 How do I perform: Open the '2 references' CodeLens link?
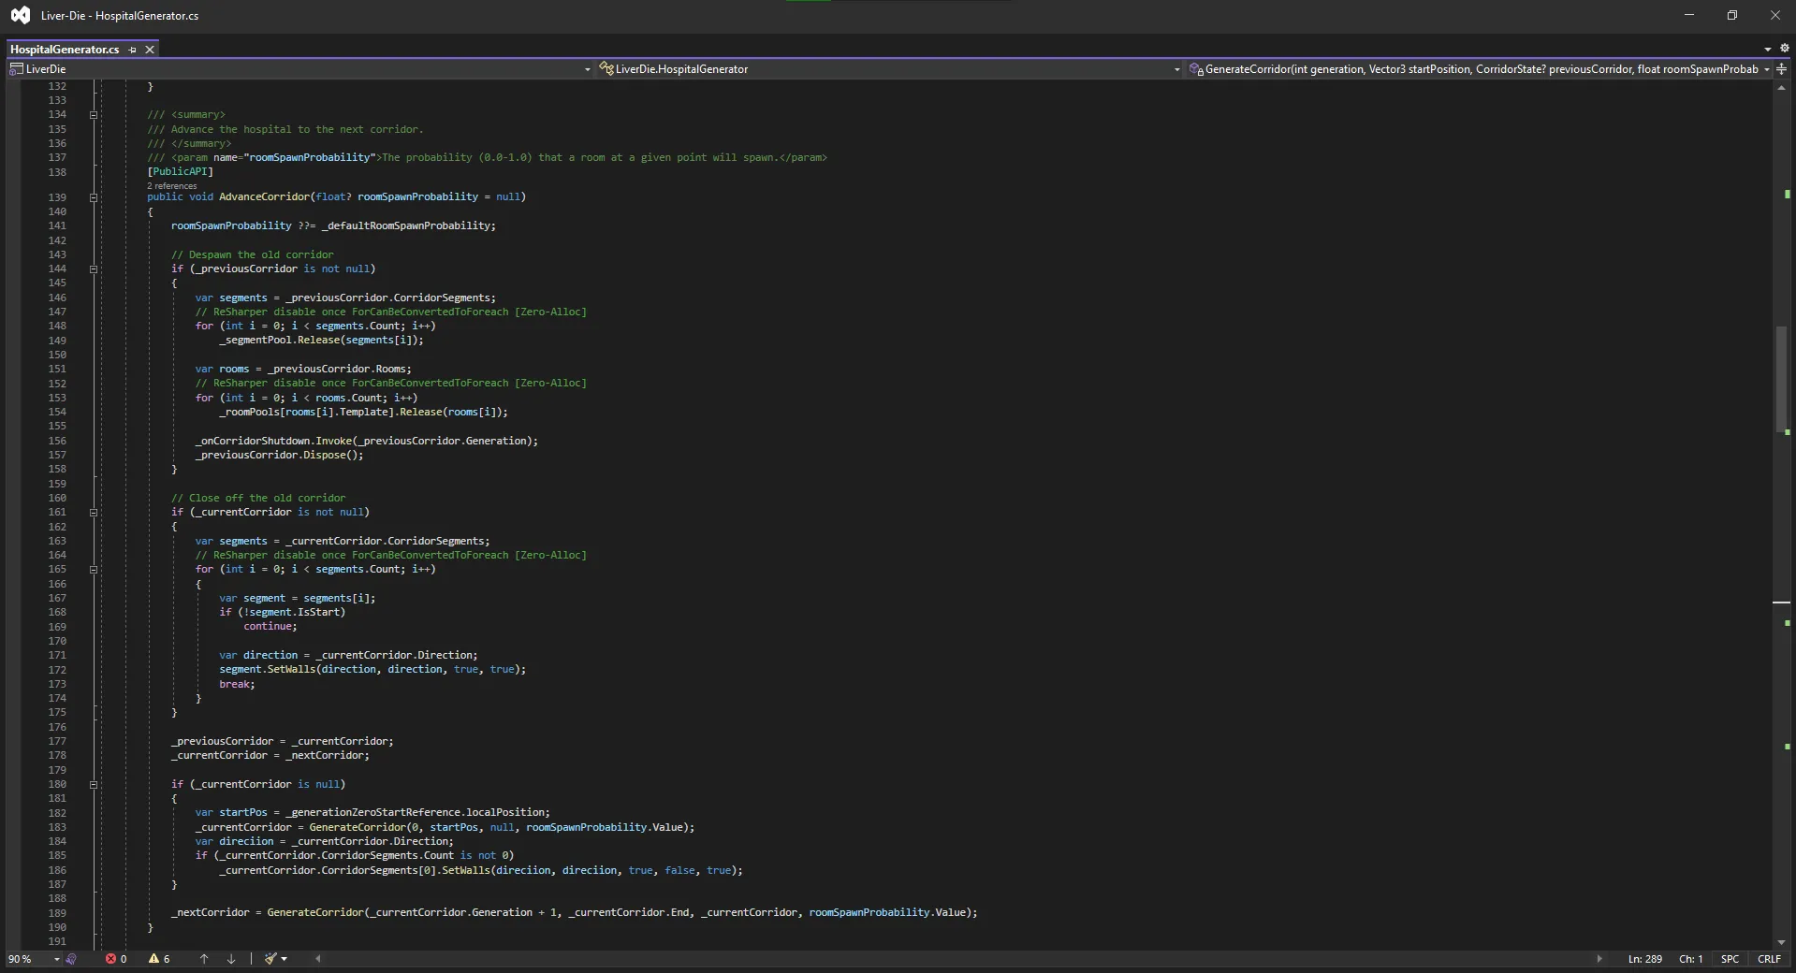pos(172,186)
